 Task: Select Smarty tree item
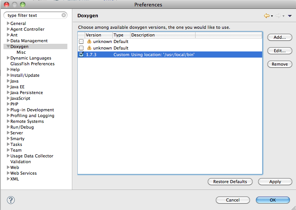click(x=17, y=139)
